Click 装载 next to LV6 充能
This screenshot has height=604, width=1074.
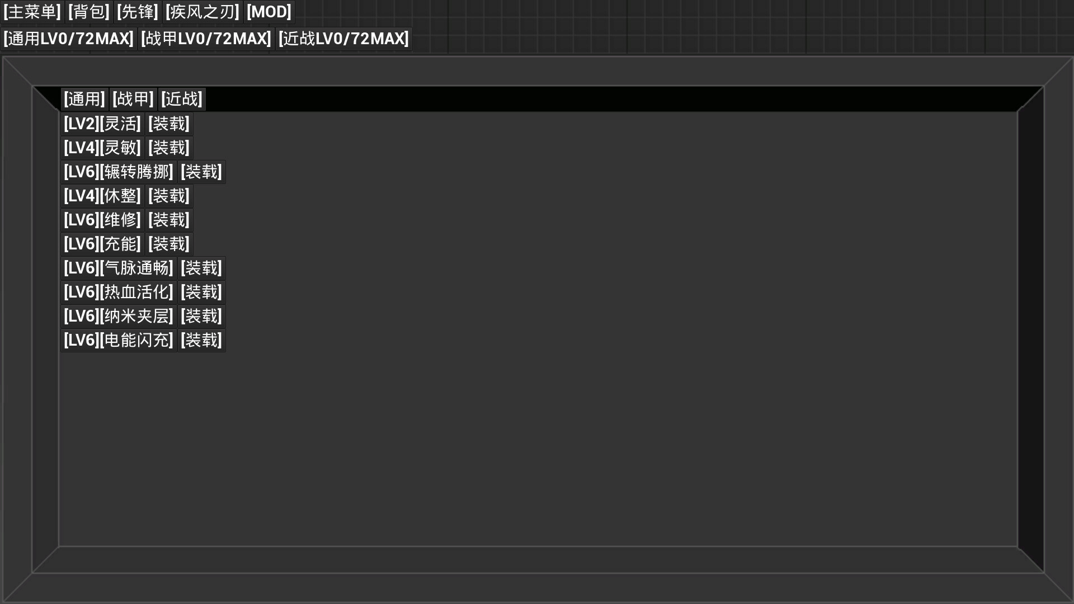pyautogui.click(x=169, y=244)
